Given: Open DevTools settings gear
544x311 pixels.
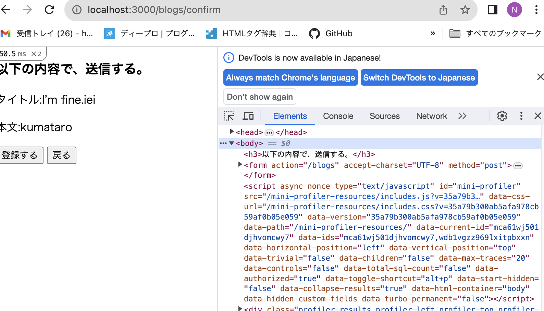Looking at the screenshot, I should coord(502,116).
